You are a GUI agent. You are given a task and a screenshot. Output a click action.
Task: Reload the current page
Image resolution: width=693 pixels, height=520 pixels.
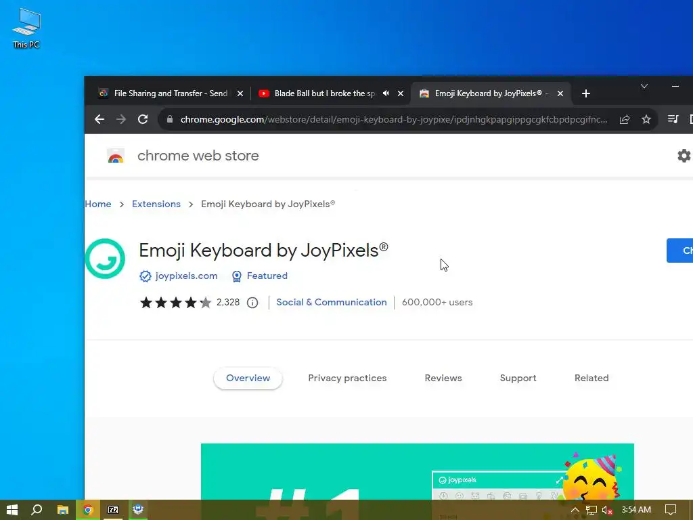tap(143, 119)
